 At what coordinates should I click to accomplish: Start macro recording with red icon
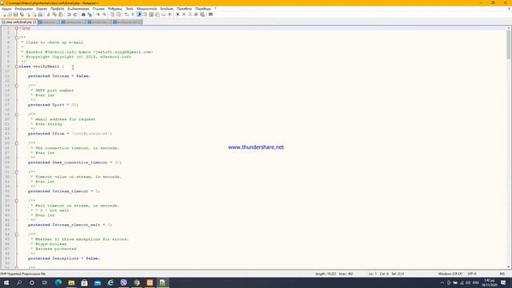coord(178,14)
